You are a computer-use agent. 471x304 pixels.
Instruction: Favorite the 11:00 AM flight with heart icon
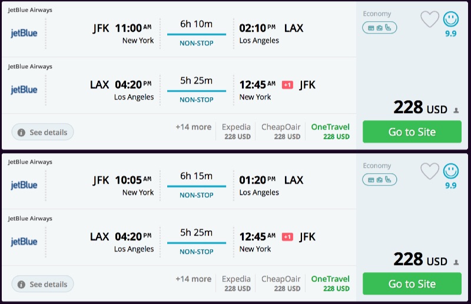coord(430,19)
